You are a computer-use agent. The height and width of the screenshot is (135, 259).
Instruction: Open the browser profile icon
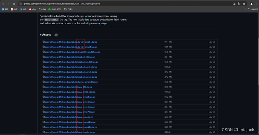pyautogui.click(x=252, y=4)
